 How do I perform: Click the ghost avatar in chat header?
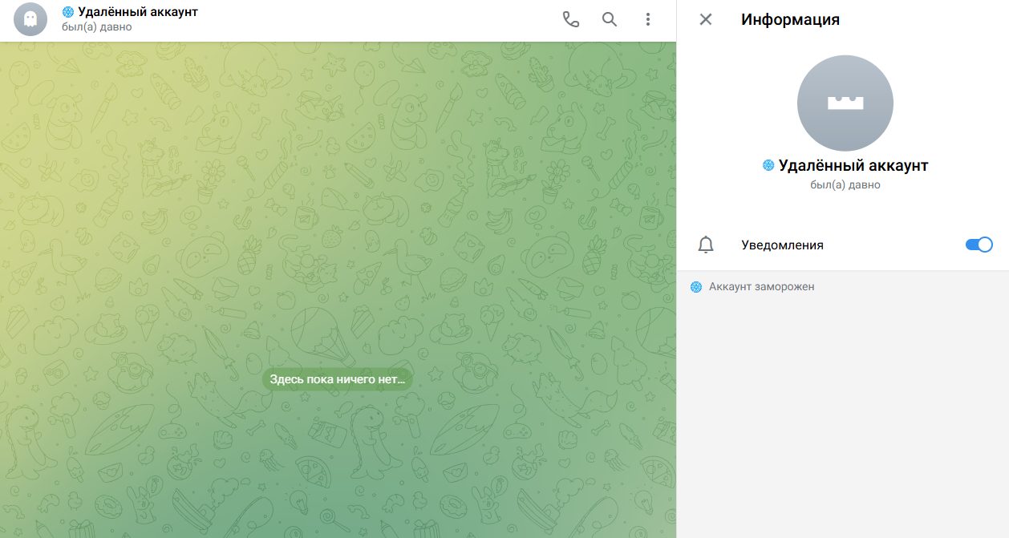30,20
